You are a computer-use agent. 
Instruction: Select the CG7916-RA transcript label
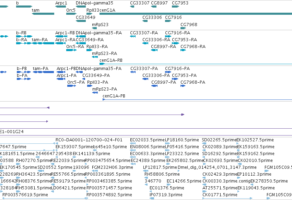click(178, 33)
